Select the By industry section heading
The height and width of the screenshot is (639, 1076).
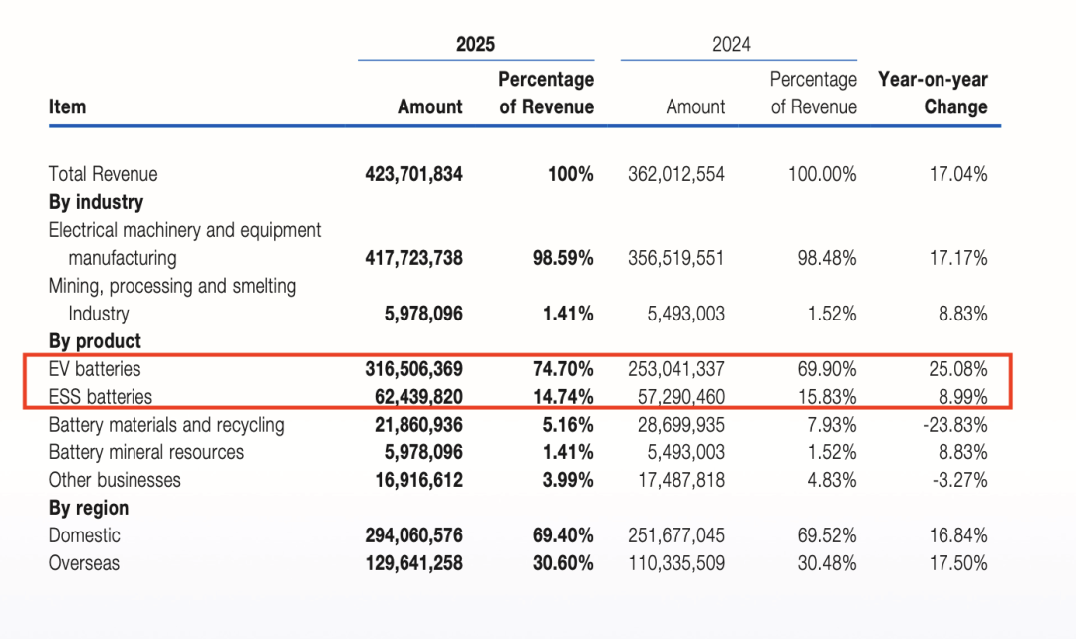[96, 202]
